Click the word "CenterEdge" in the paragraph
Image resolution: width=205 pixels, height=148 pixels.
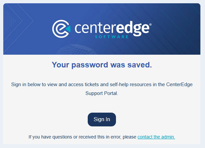pyautogui.click(x=179, y=84)
